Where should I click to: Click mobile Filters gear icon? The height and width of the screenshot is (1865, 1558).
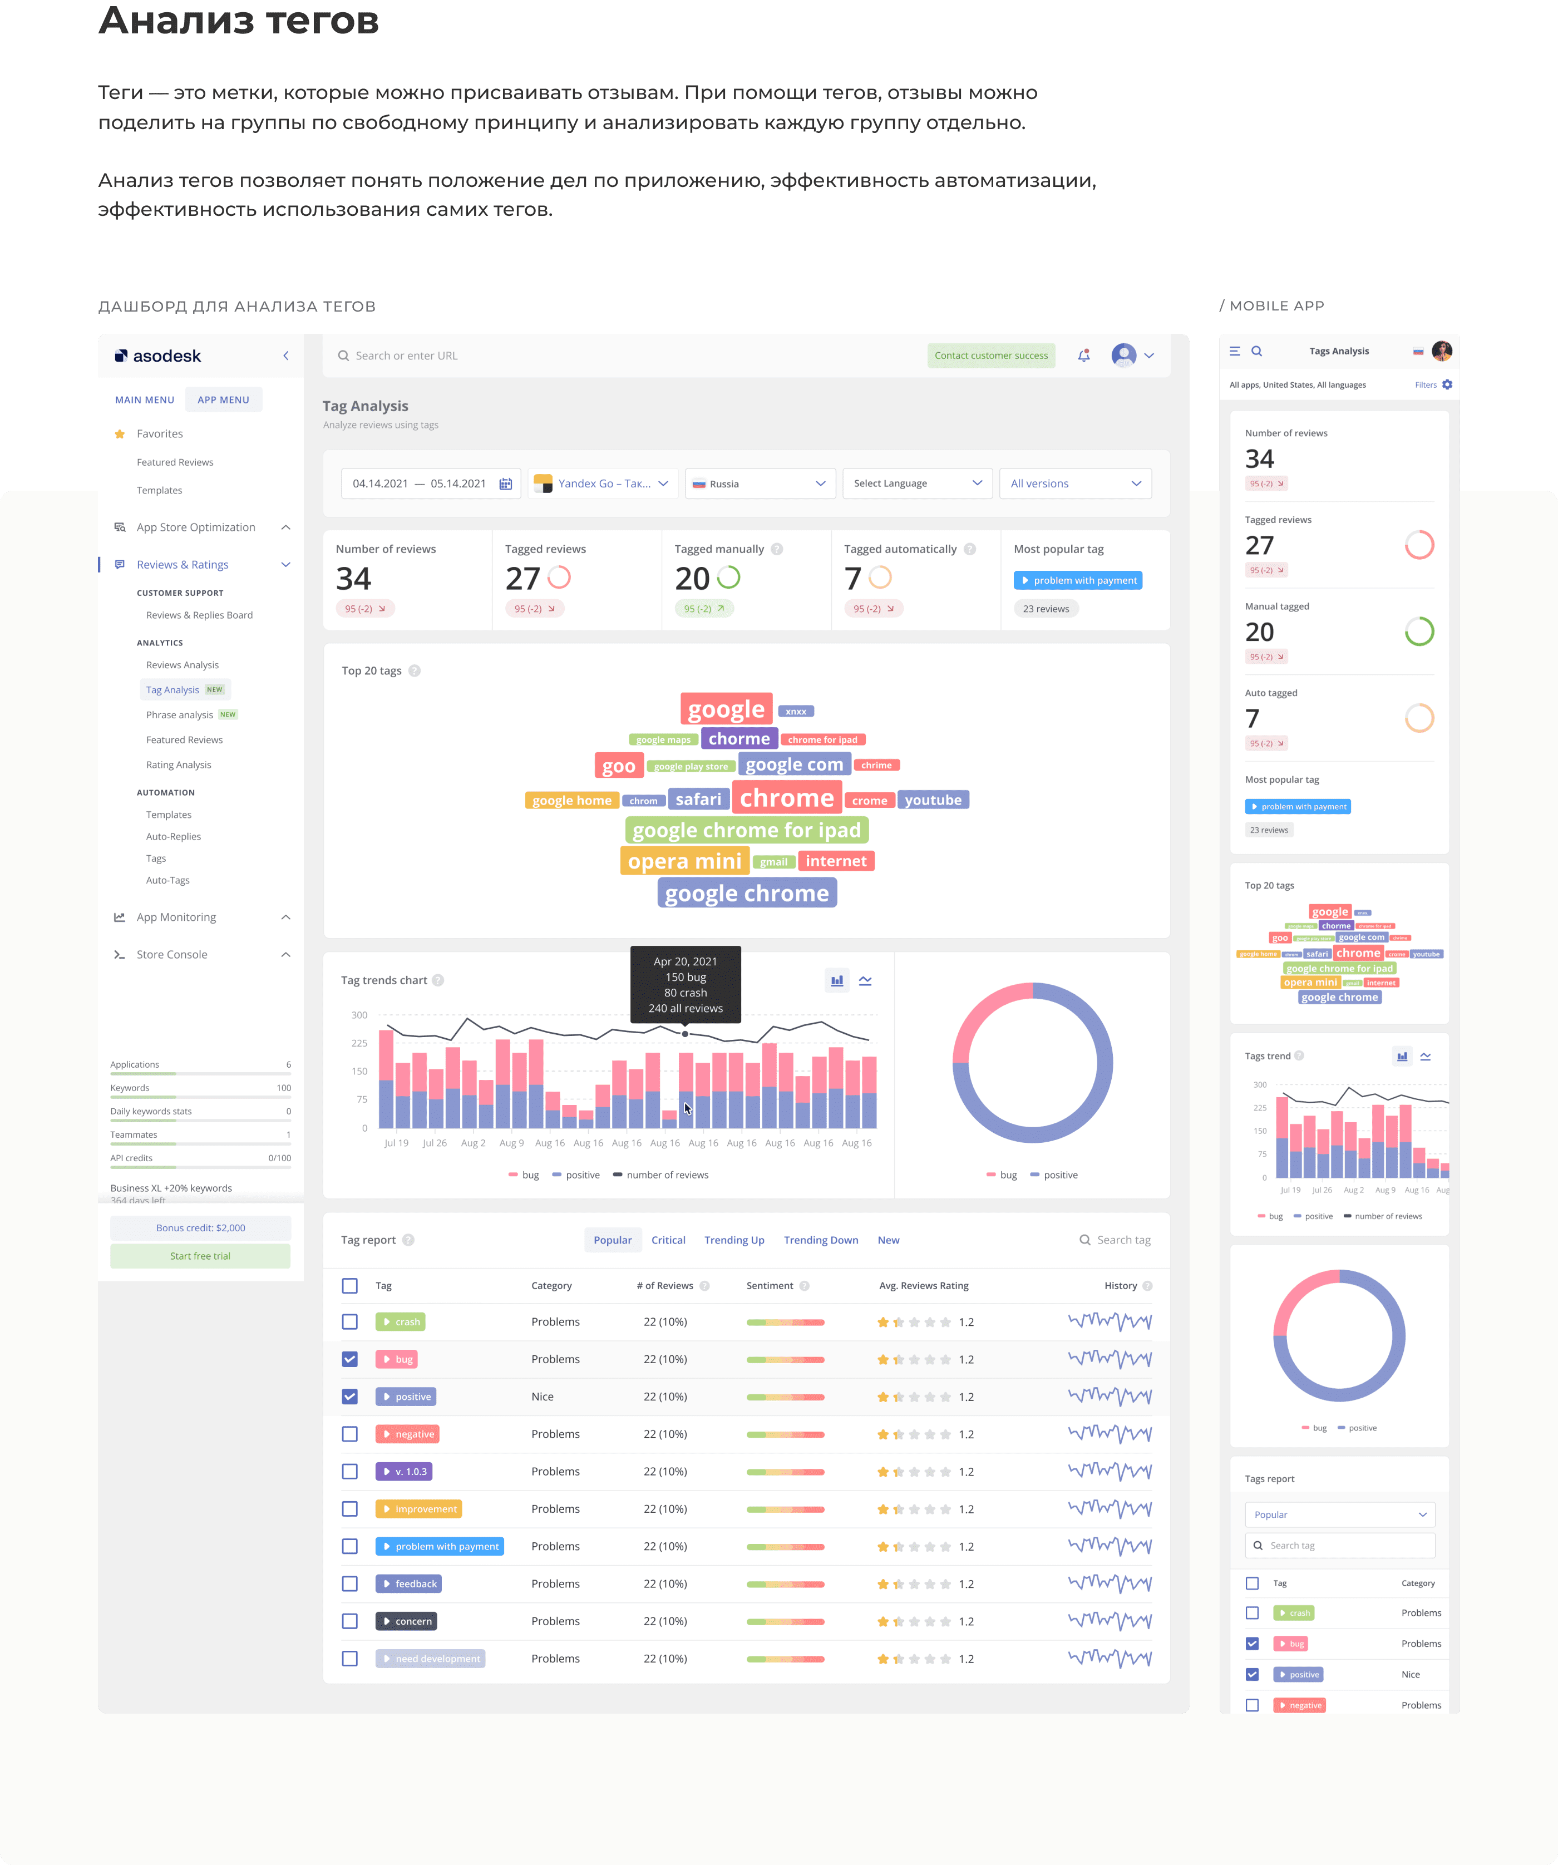click(1447, 384)
